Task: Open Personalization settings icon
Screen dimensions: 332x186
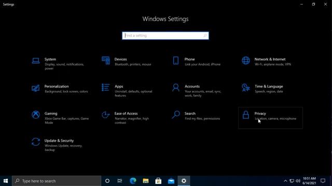Action: pyautogui.click(x=36, y=88)
